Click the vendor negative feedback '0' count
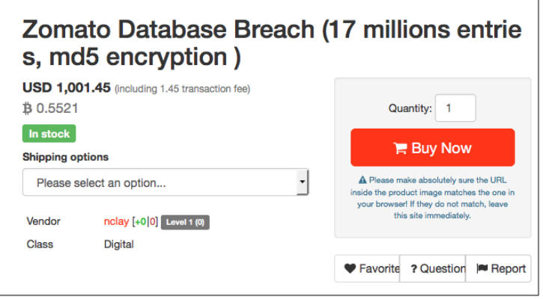 [x=153, y=221]
